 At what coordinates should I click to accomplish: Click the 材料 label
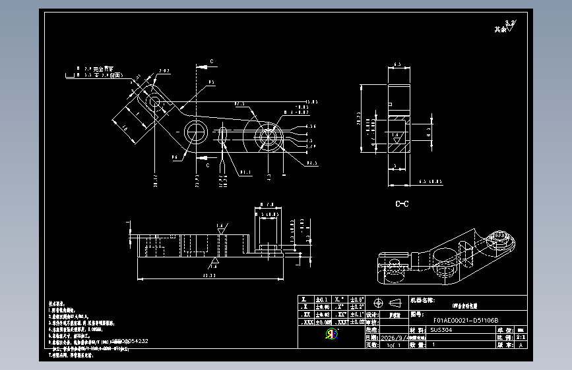tap(418, 330)
